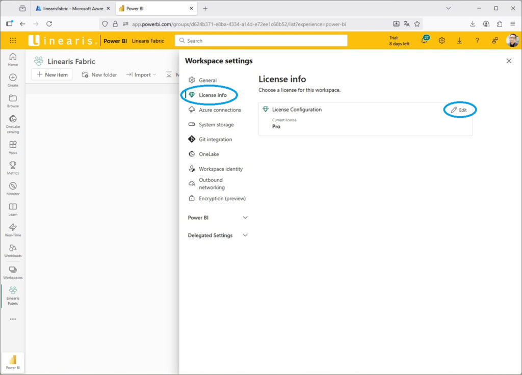
Task: Open the browser hamburger menu
Action: 513,24
